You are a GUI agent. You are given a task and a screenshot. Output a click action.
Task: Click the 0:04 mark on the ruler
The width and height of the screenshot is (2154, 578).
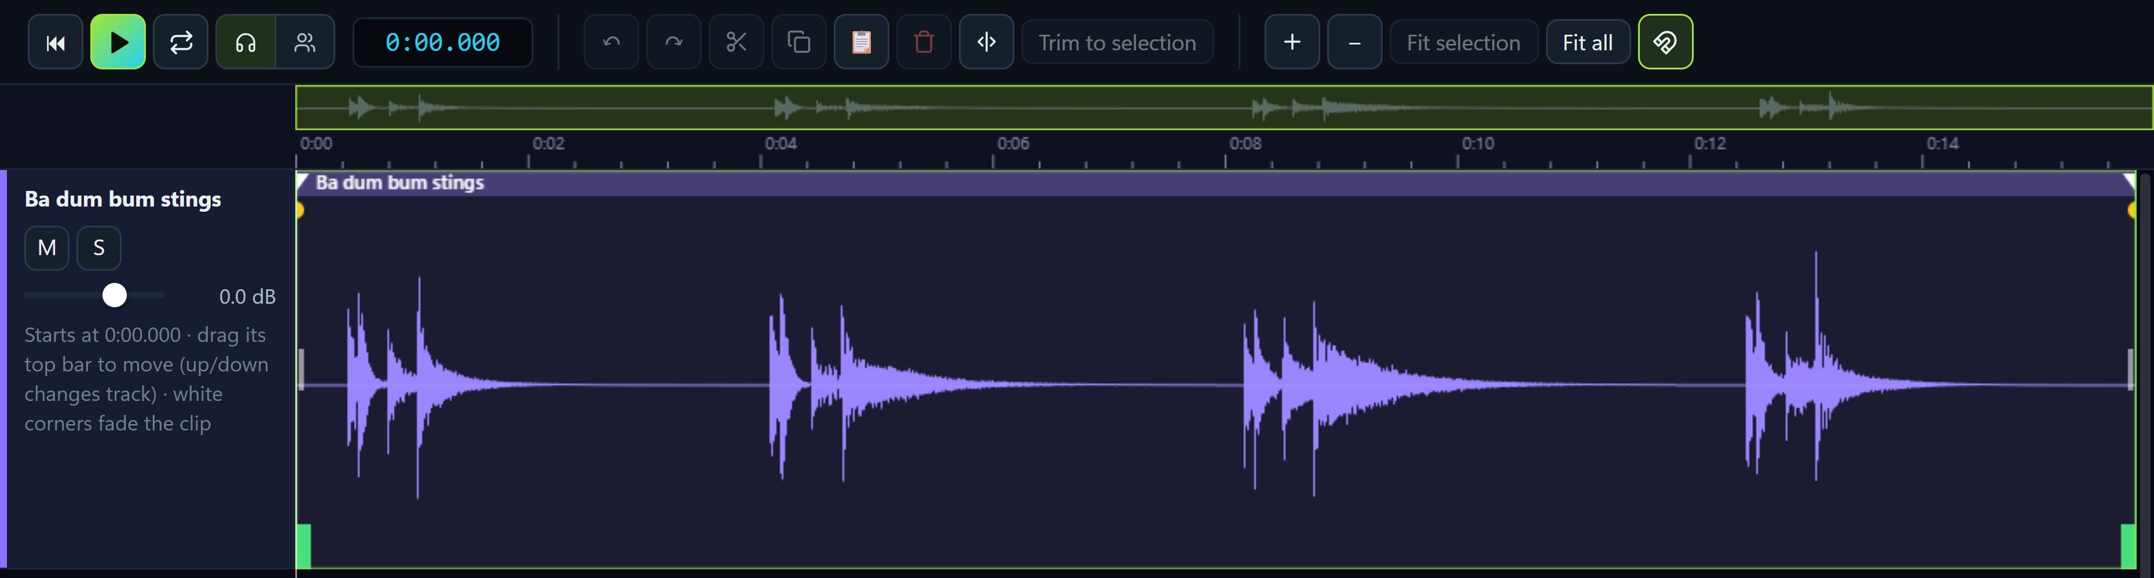[x=780, y=143]
